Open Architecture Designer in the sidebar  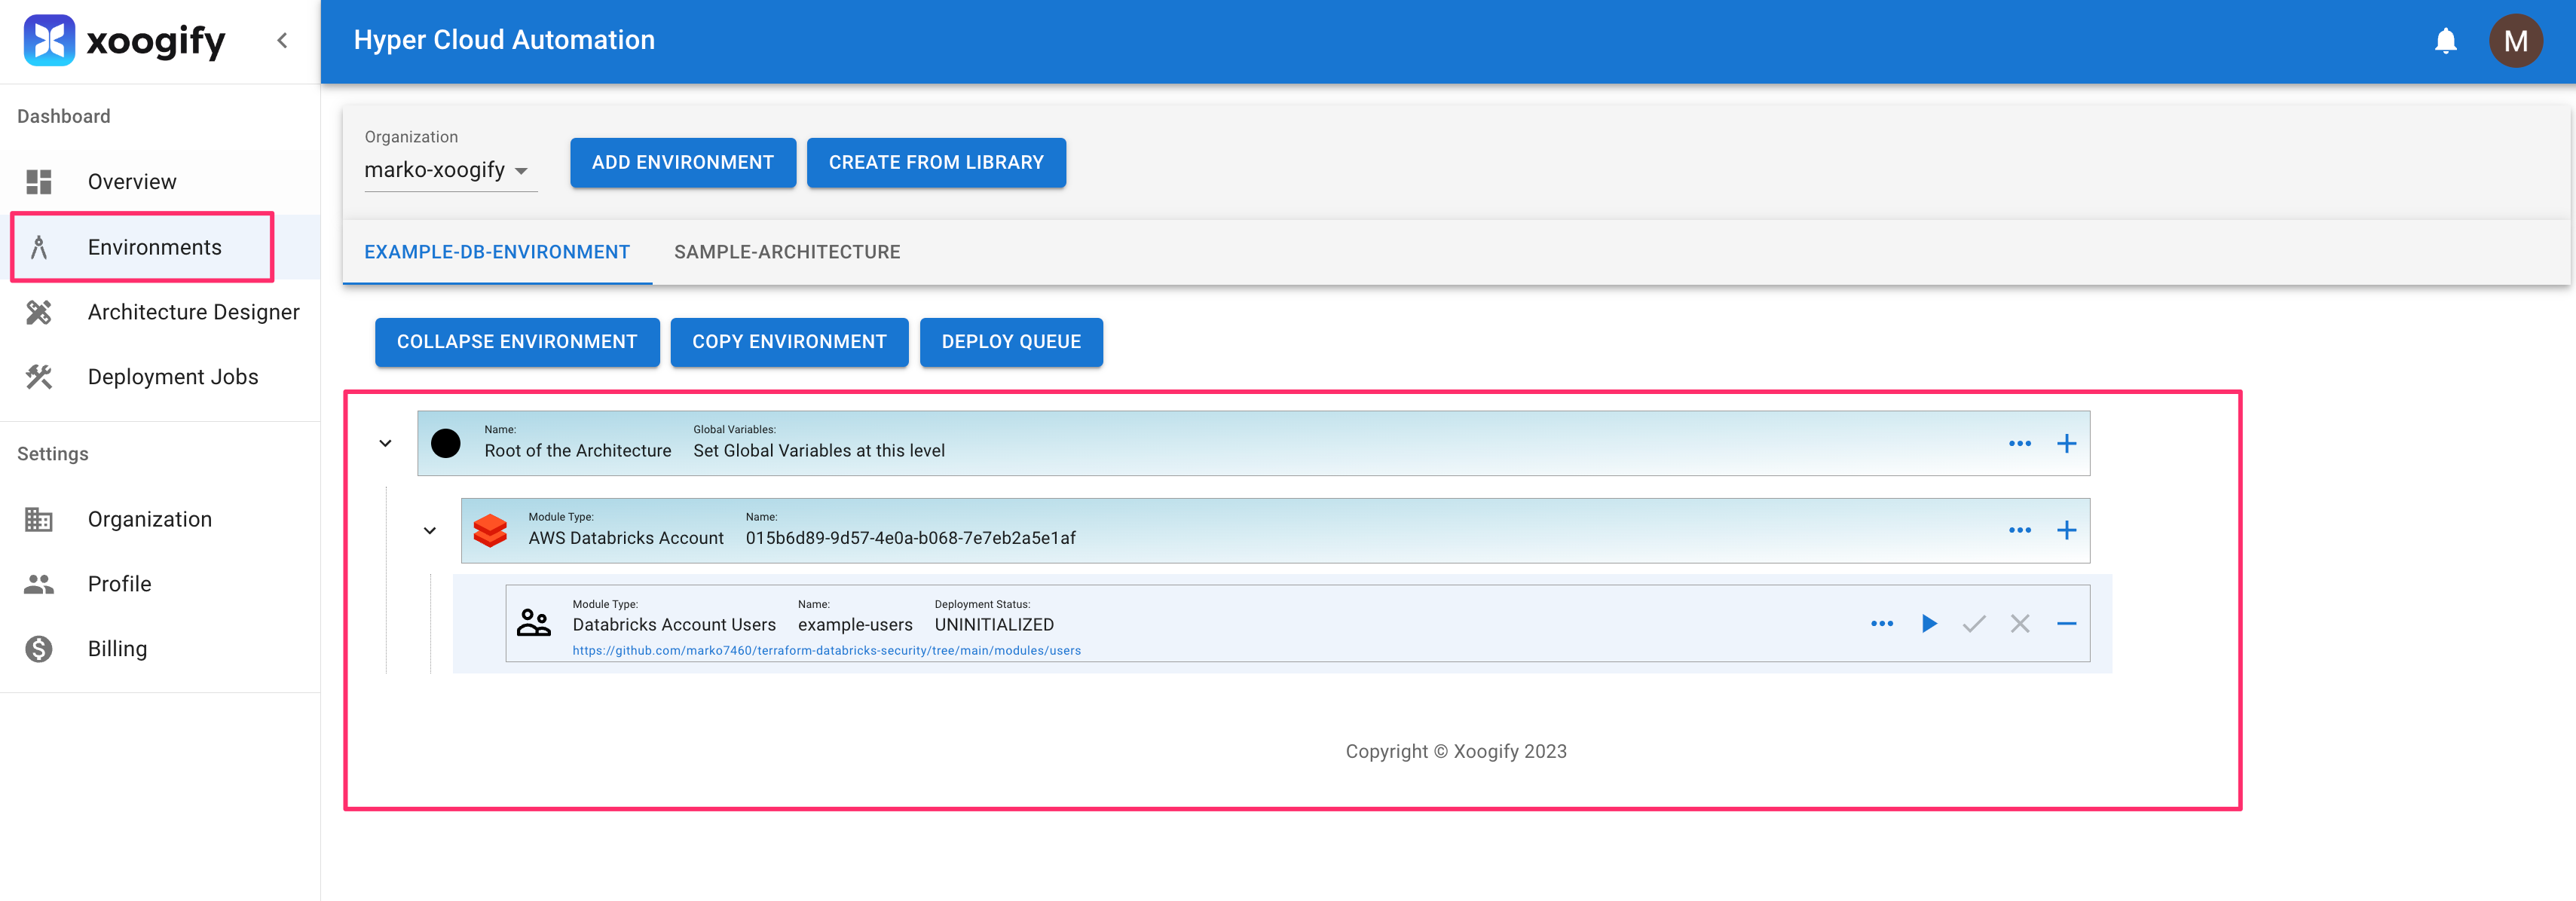193,312
